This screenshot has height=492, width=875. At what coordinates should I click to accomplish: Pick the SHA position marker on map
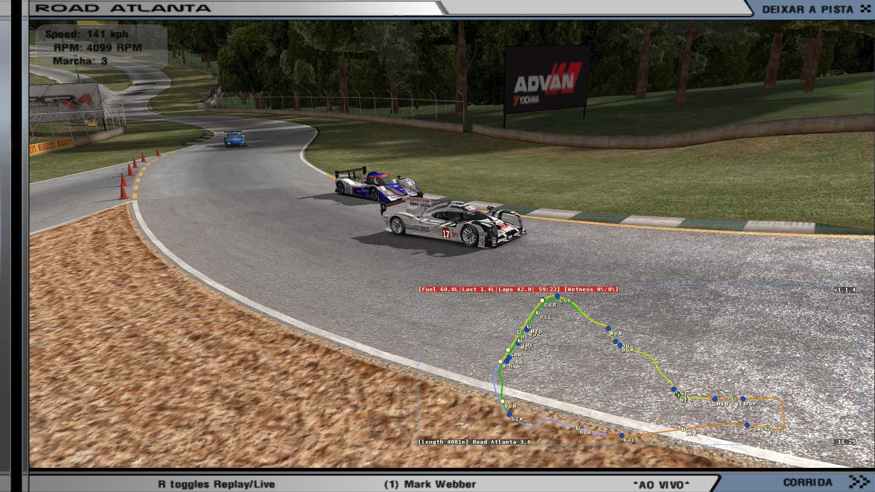coord(683,429)
